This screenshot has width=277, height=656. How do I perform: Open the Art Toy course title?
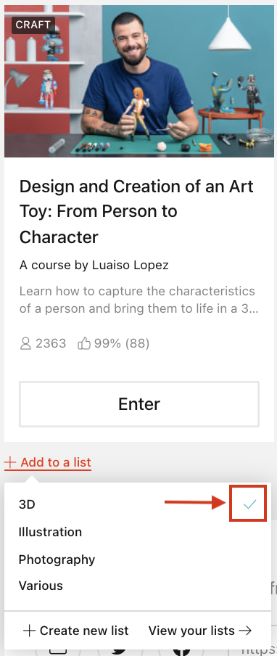136,212
